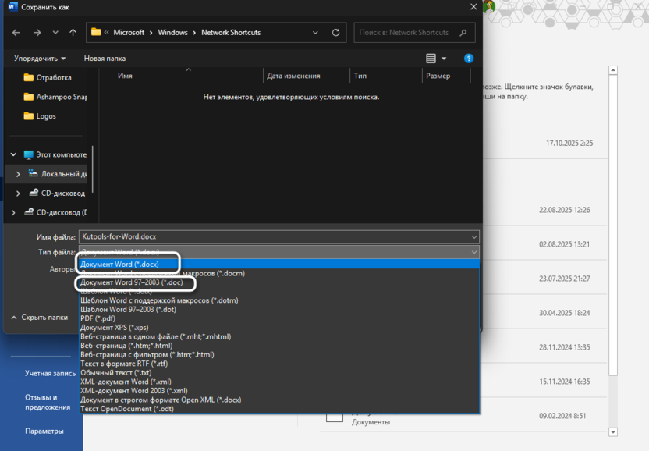Click the Новая папка button
Viewport: 649px width, 451px height.
105,59
